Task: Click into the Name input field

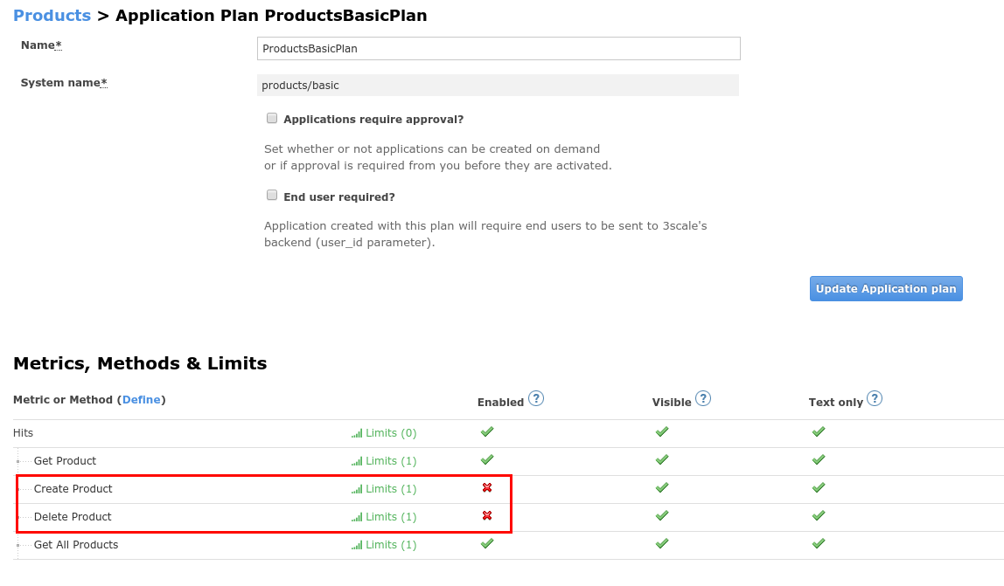Action: pyautogui.click(x=499, y=49)
